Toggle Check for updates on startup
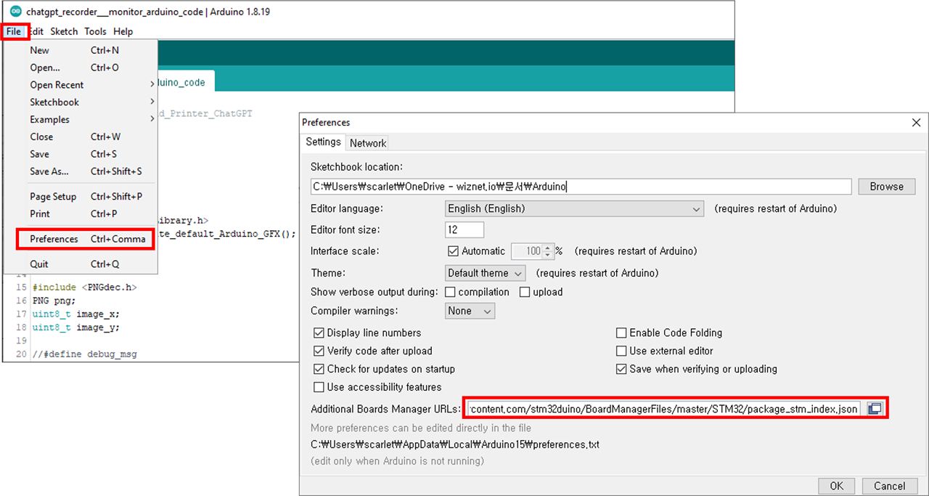The height and width of the screenshot is (496, 929). coord(319,369)
